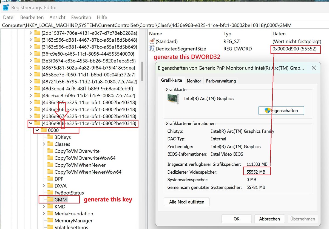The height and width of the screenshot is (229, 329).
Task: Confirm the dialog with OK
Action: 237,219
